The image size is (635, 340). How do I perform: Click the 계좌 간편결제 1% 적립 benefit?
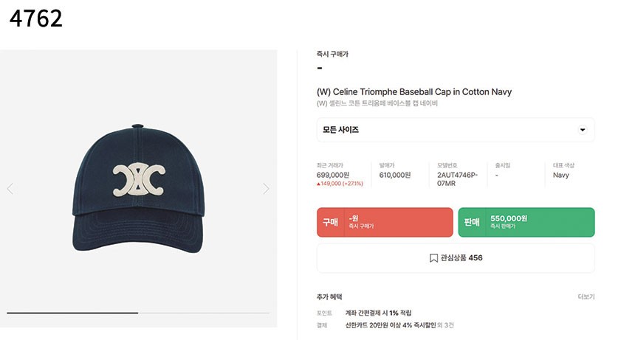click(378, 313)
